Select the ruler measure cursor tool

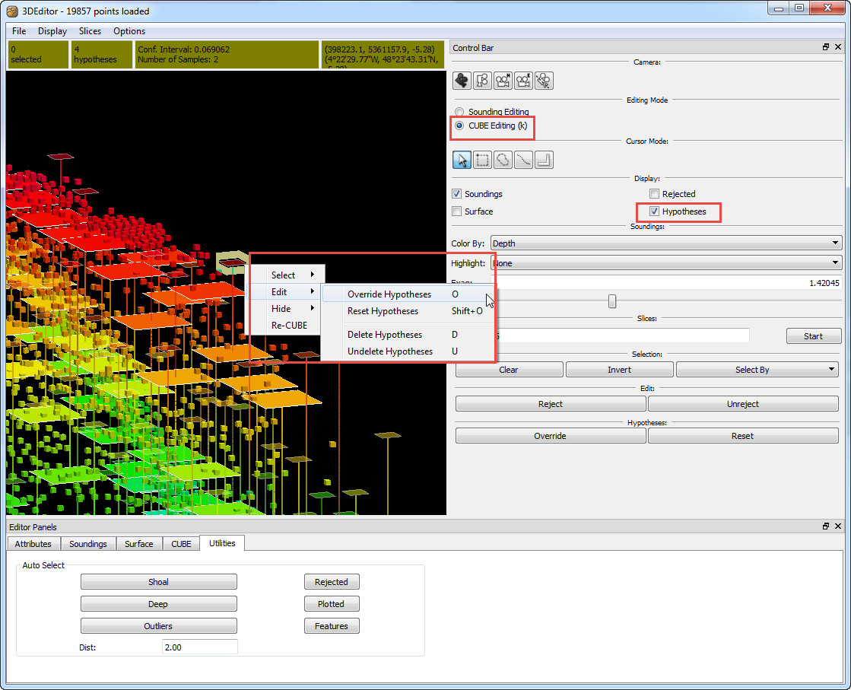[x=544, y=160]
